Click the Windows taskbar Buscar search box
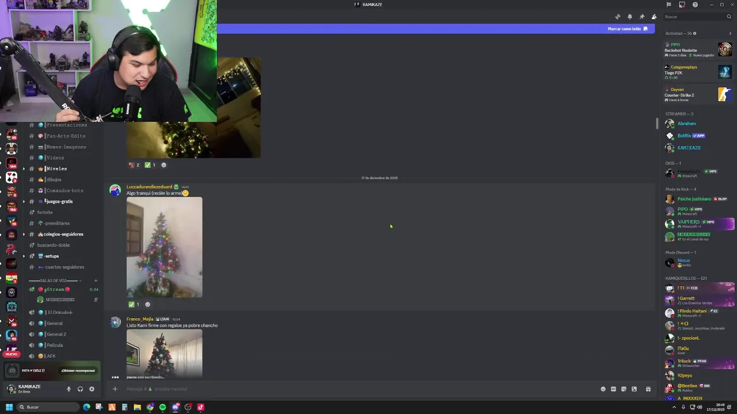The height and width of the screenshot is (414, 737). [x=48, y=407]
